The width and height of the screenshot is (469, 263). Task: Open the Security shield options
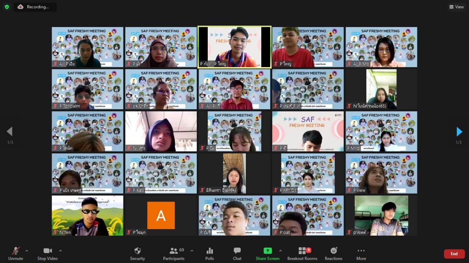click(x=137, y=254)
